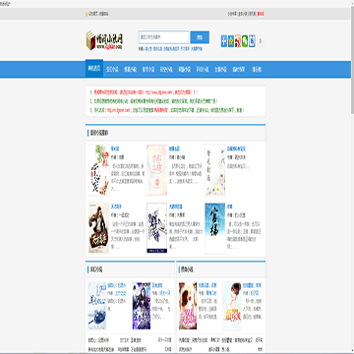Click the book-stack site logo
This screenshot has width=354, height=354.
pyautogui.click(x=104, y=40)
